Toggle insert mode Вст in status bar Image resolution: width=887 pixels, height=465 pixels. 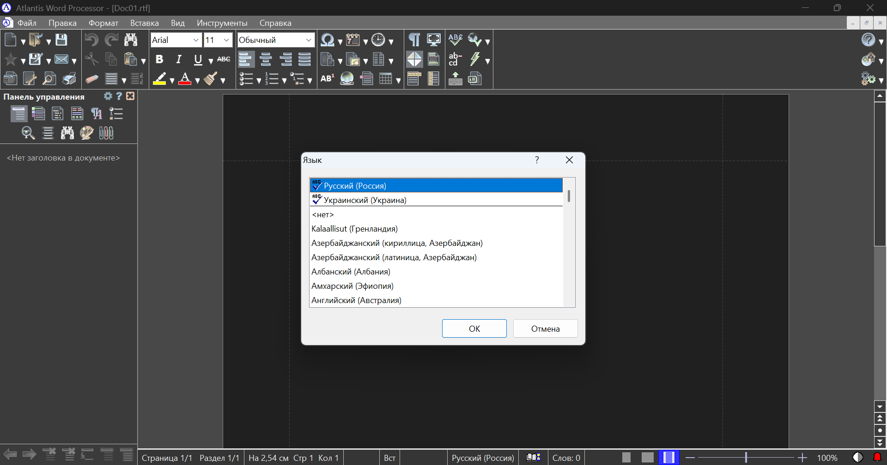pyautogui.click(x=389, y=458)
